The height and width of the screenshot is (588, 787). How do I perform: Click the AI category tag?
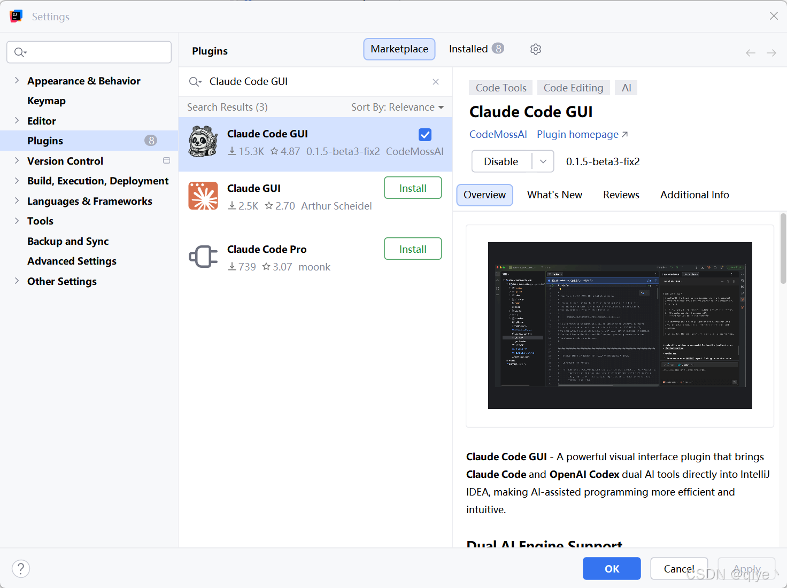coord(627,88)
